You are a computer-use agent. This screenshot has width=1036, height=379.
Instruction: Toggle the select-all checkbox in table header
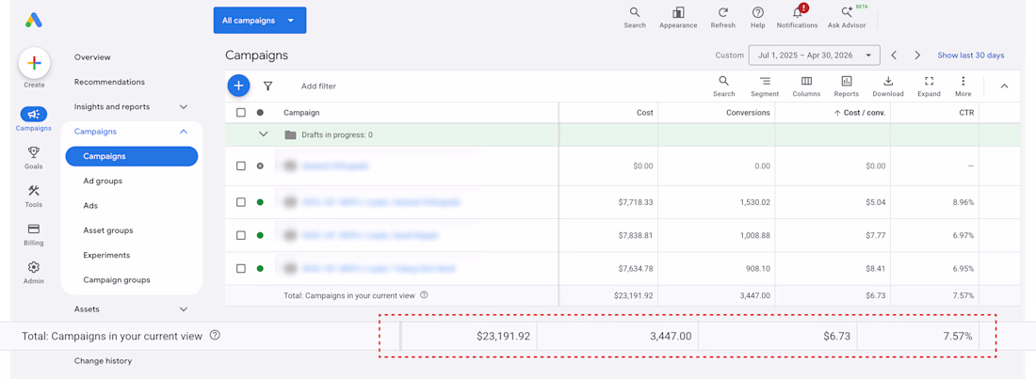241,113
